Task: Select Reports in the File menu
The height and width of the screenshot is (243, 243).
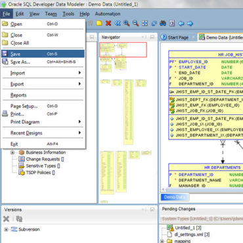Action: [43, 95]
